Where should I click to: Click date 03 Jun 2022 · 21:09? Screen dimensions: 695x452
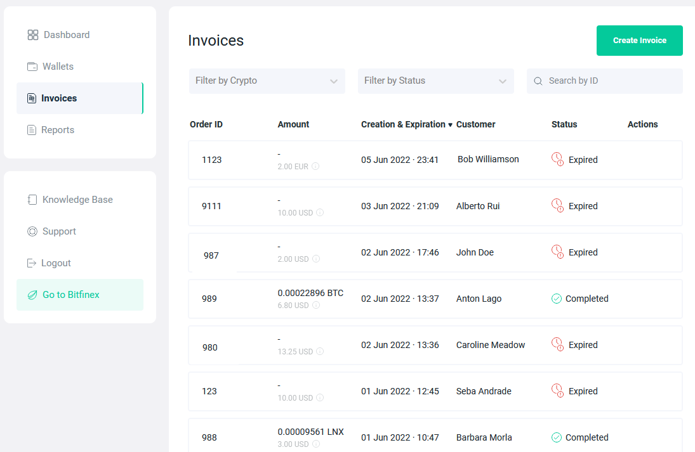[x=400, y=206]
